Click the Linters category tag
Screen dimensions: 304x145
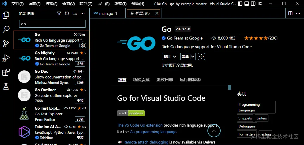point(262,118)
